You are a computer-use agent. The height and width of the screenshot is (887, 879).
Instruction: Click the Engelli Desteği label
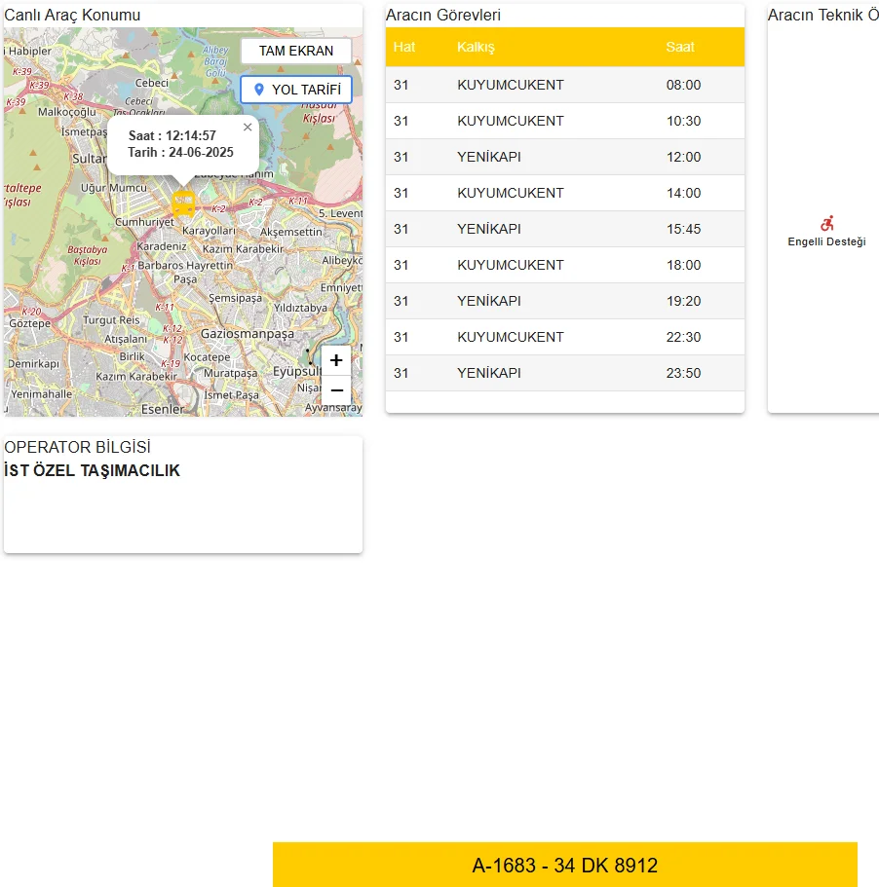[826, 241]
